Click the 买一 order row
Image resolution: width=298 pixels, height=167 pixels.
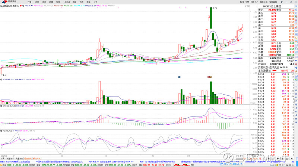[276, 28]
